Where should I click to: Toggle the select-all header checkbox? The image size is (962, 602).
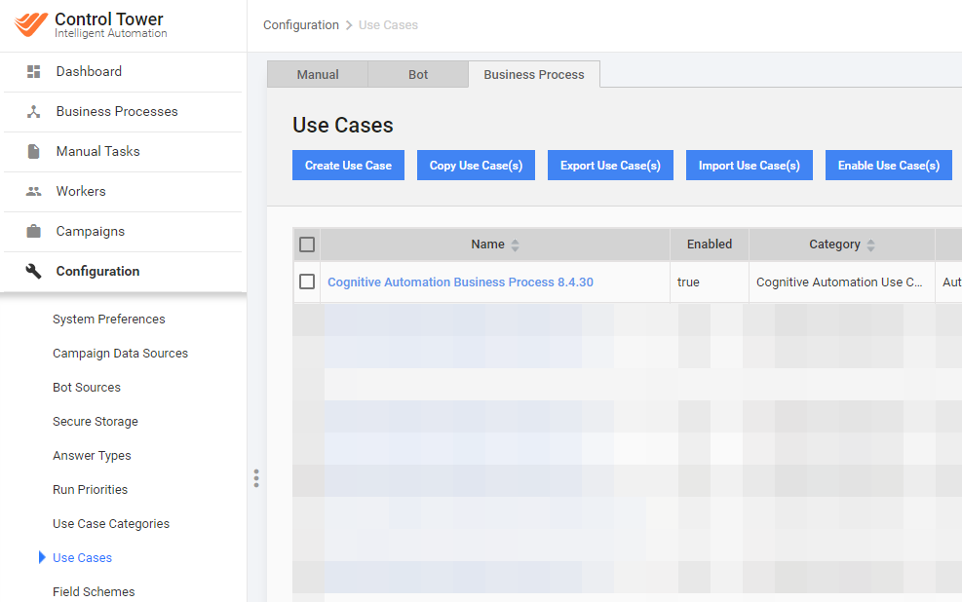pyautogui.click(x=307, y=245)
